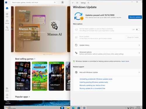The width and height of the screenshot is (146, 109).
Task: Click the Resume updates button
Action: tap(135, 17)
